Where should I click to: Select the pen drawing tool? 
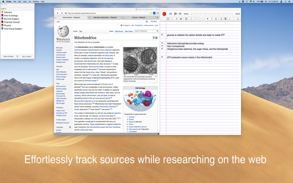pyautogui.click(x=230, y=19)
